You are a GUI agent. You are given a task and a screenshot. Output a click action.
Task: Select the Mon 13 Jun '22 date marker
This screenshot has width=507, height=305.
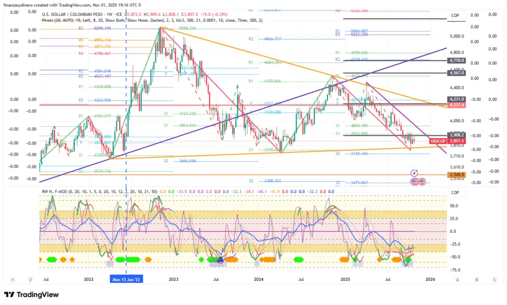[x=126, y=279]
